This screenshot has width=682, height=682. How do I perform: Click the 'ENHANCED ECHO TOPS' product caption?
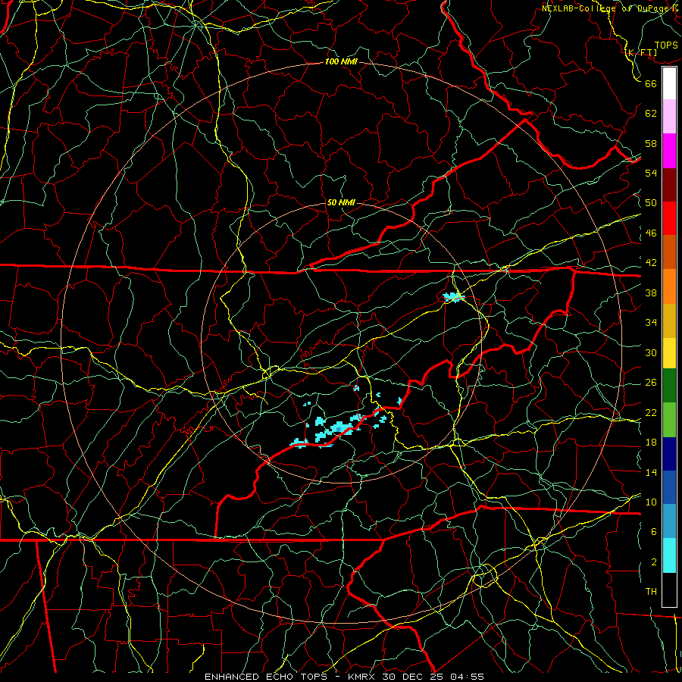point(265,677)
